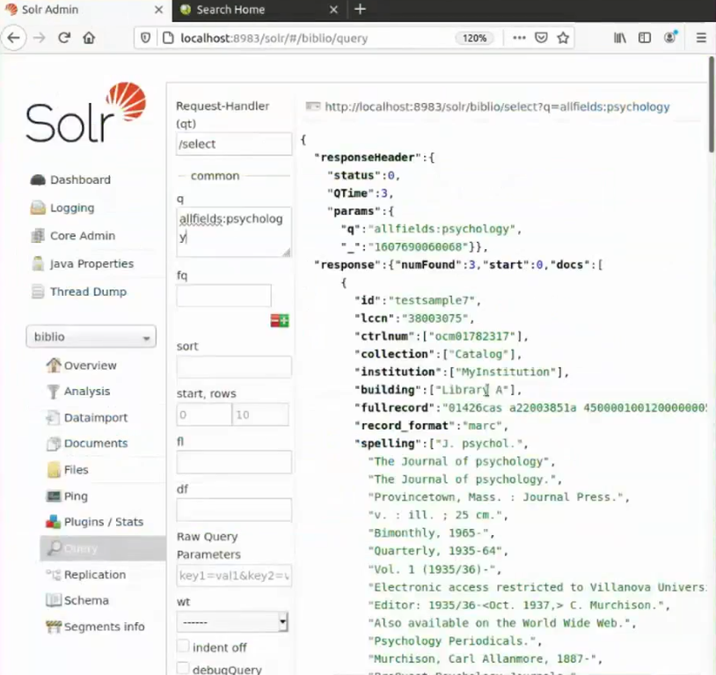The height and width of the screenshot is (675, 716).
Task: Click the "38003075" lccn value
Action: tap(435, 319)
